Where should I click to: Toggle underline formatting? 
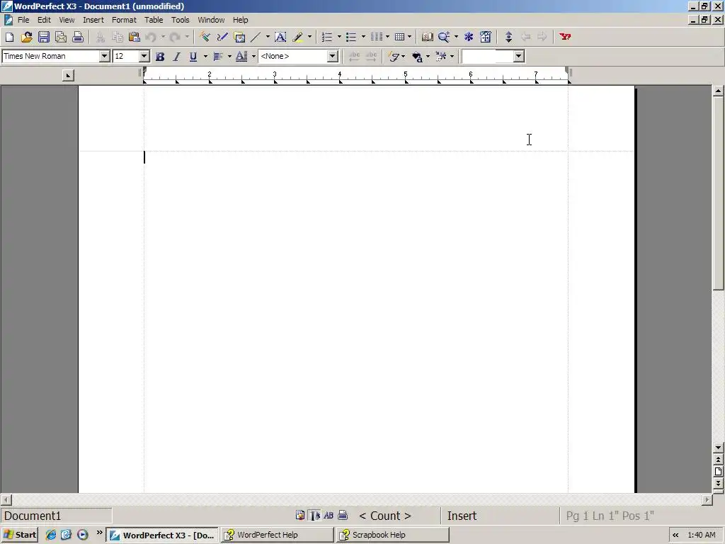(x=193, y=57)
